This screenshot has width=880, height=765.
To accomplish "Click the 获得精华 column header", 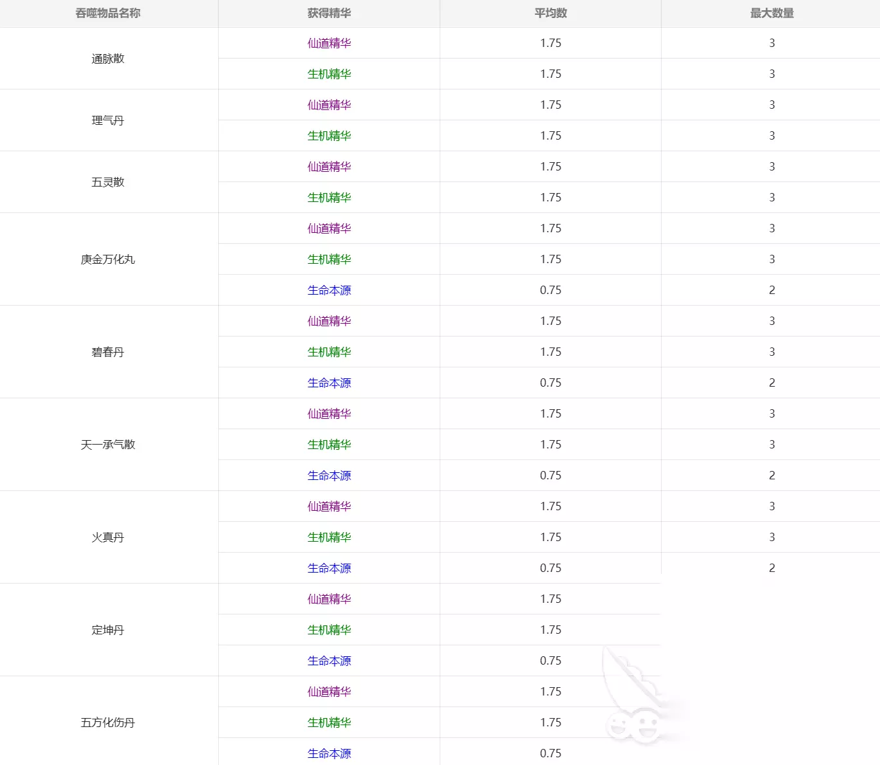I will pyautogui.click(x=329, y=14).
